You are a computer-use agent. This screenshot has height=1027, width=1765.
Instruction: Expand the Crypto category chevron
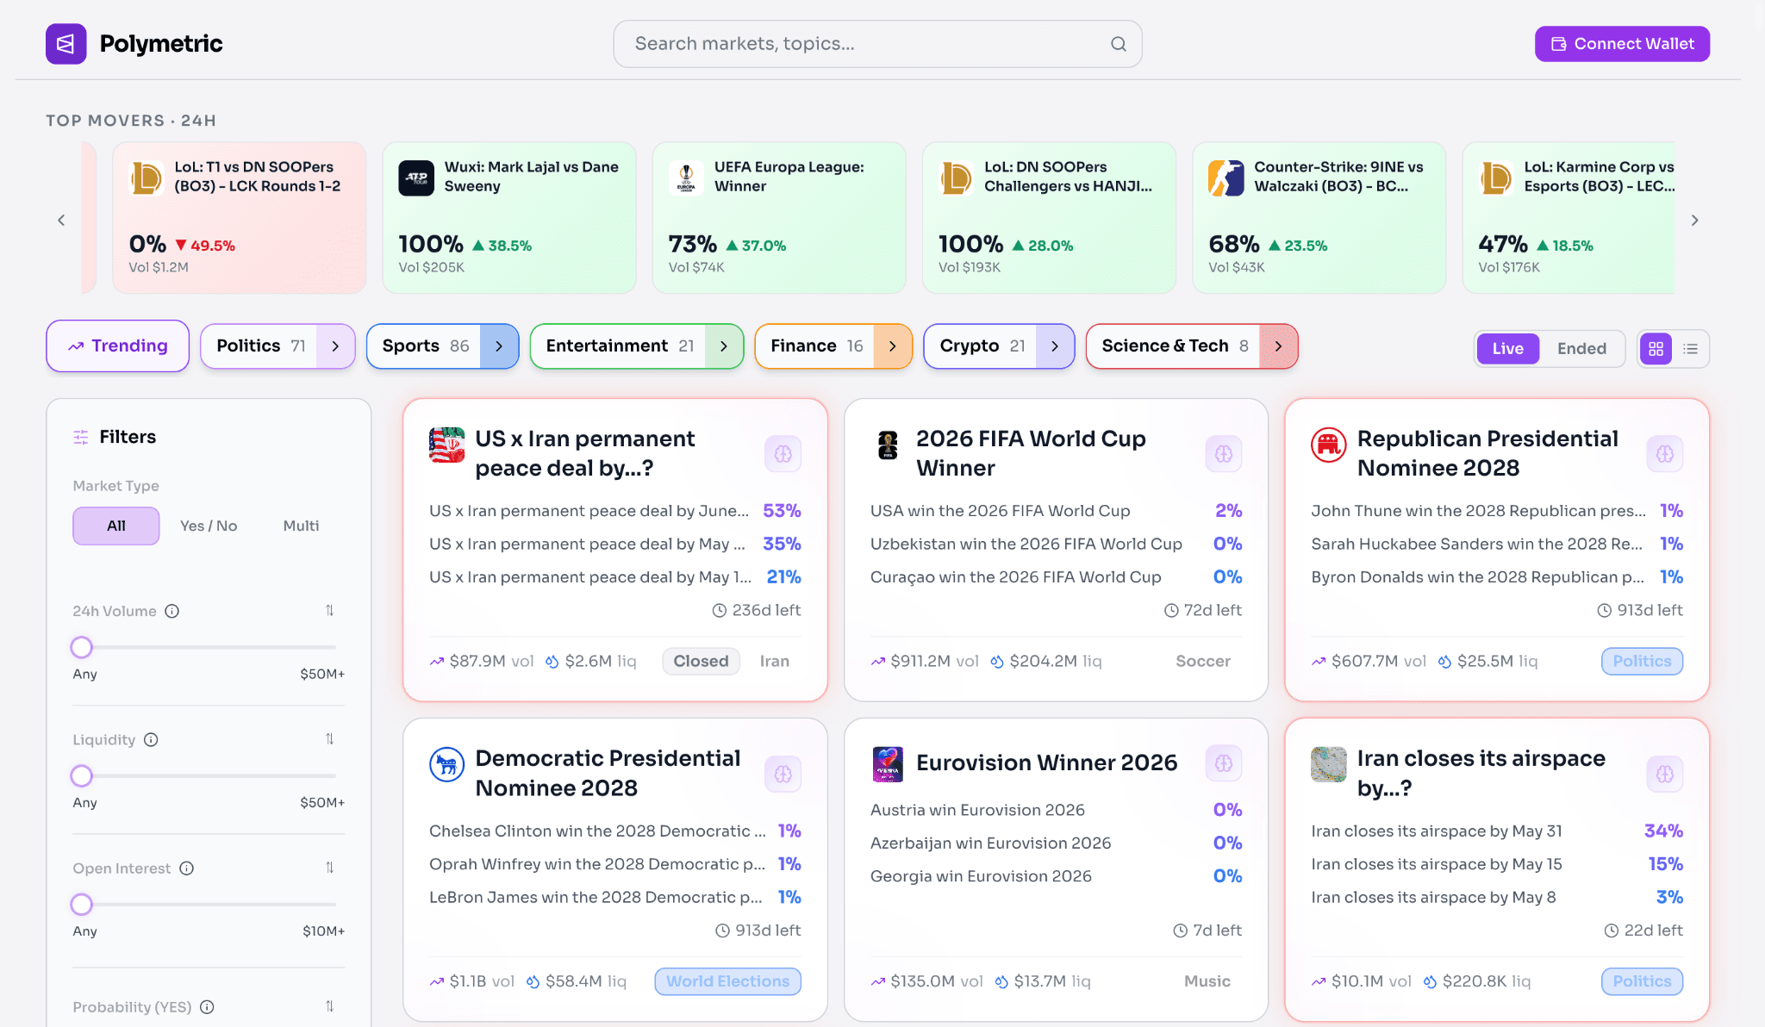(x=1055, y=345)
